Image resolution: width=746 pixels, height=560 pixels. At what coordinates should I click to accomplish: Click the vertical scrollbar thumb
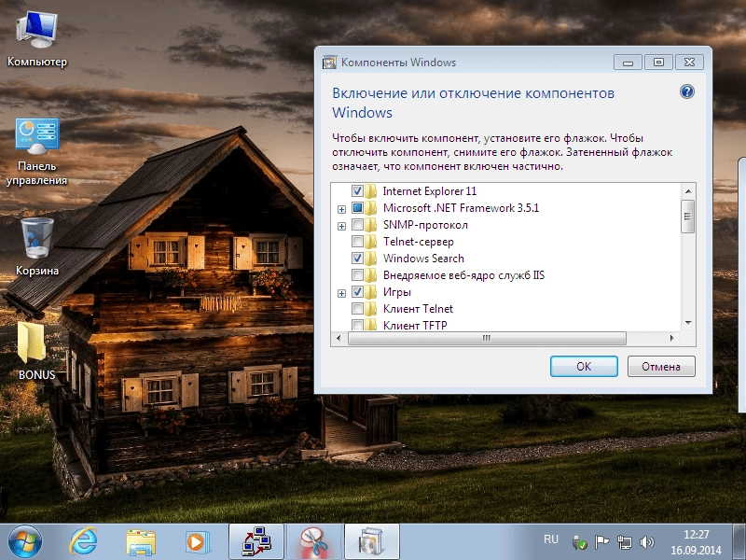point(688,217)
